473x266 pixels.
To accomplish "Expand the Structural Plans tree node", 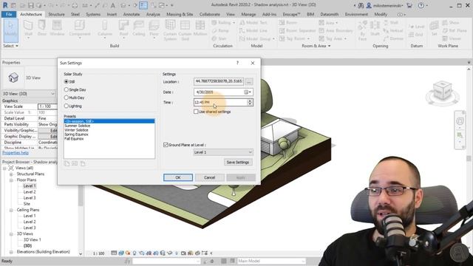I will click(x=11, y=174).
